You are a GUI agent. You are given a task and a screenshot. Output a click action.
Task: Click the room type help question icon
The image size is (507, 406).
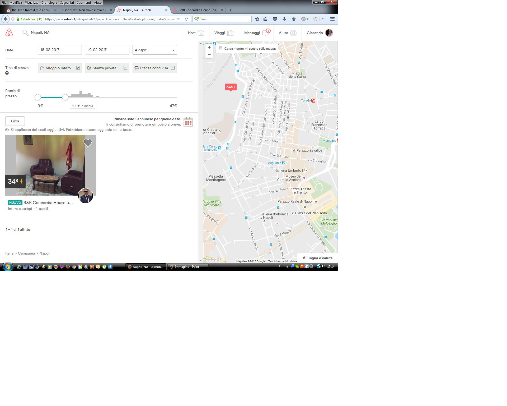[7, 73]
